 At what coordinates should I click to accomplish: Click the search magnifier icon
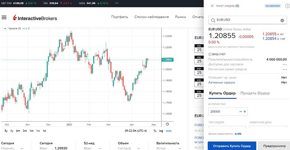[213, 20]
